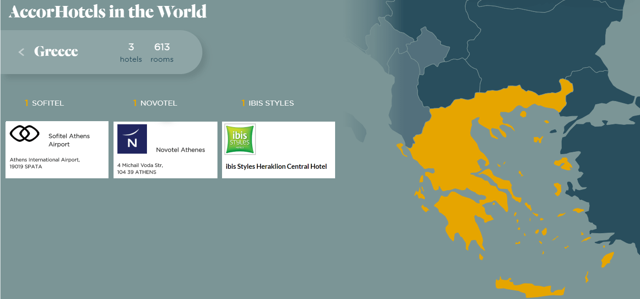Click the green ibis Styles logo
The width and height of the screenshot is (640, 299).
click(x=240, y=139)
